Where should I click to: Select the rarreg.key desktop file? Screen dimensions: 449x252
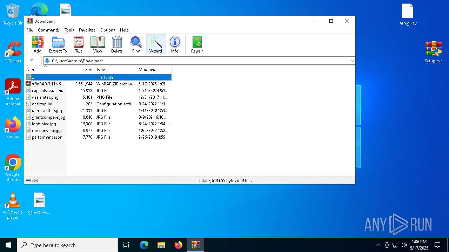[x=408, y=15]
